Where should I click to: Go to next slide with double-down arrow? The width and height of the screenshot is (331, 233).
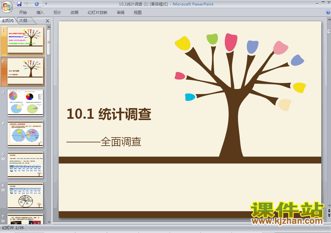[329, 215]
